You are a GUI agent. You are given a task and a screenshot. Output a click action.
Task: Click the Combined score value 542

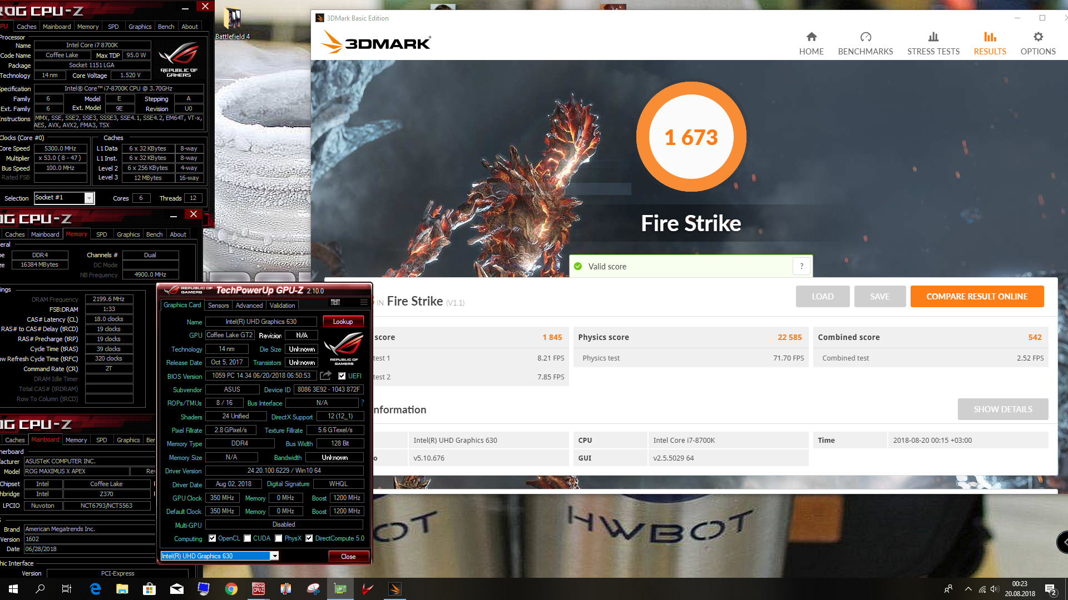pyautogui.click(x=1035, y=337)
